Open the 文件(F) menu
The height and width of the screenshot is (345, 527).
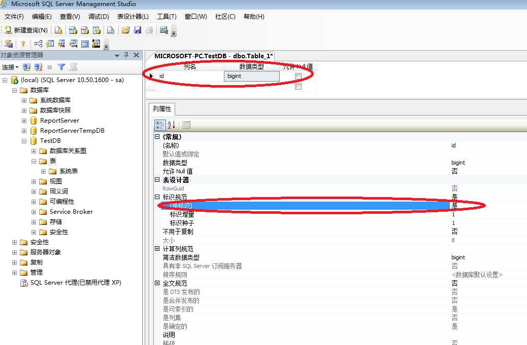tap(14, 16)
